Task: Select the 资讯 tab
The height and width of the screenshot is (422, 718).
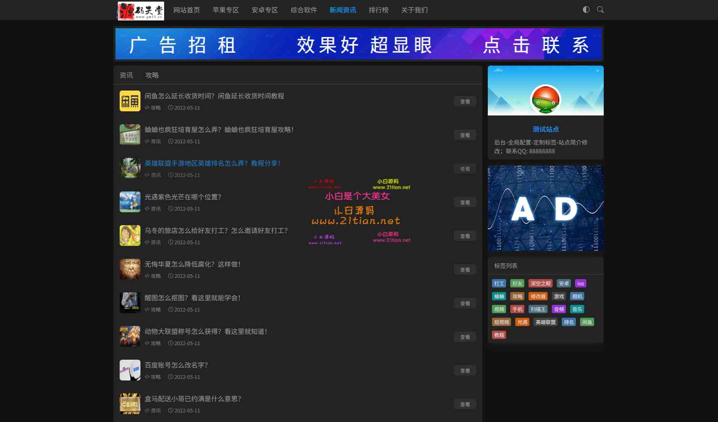Action: (x=126, y=75)
